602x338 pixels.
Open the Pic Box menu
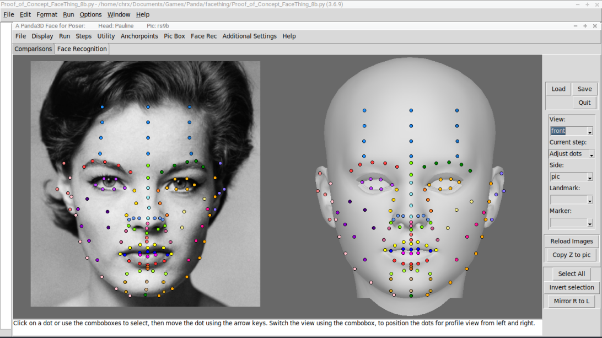click(174, 36)
